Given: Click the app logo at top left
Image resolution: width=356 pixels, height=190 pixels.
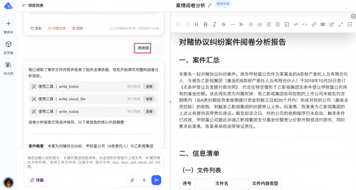Looking at the screenshot, I should click(9, 6).
